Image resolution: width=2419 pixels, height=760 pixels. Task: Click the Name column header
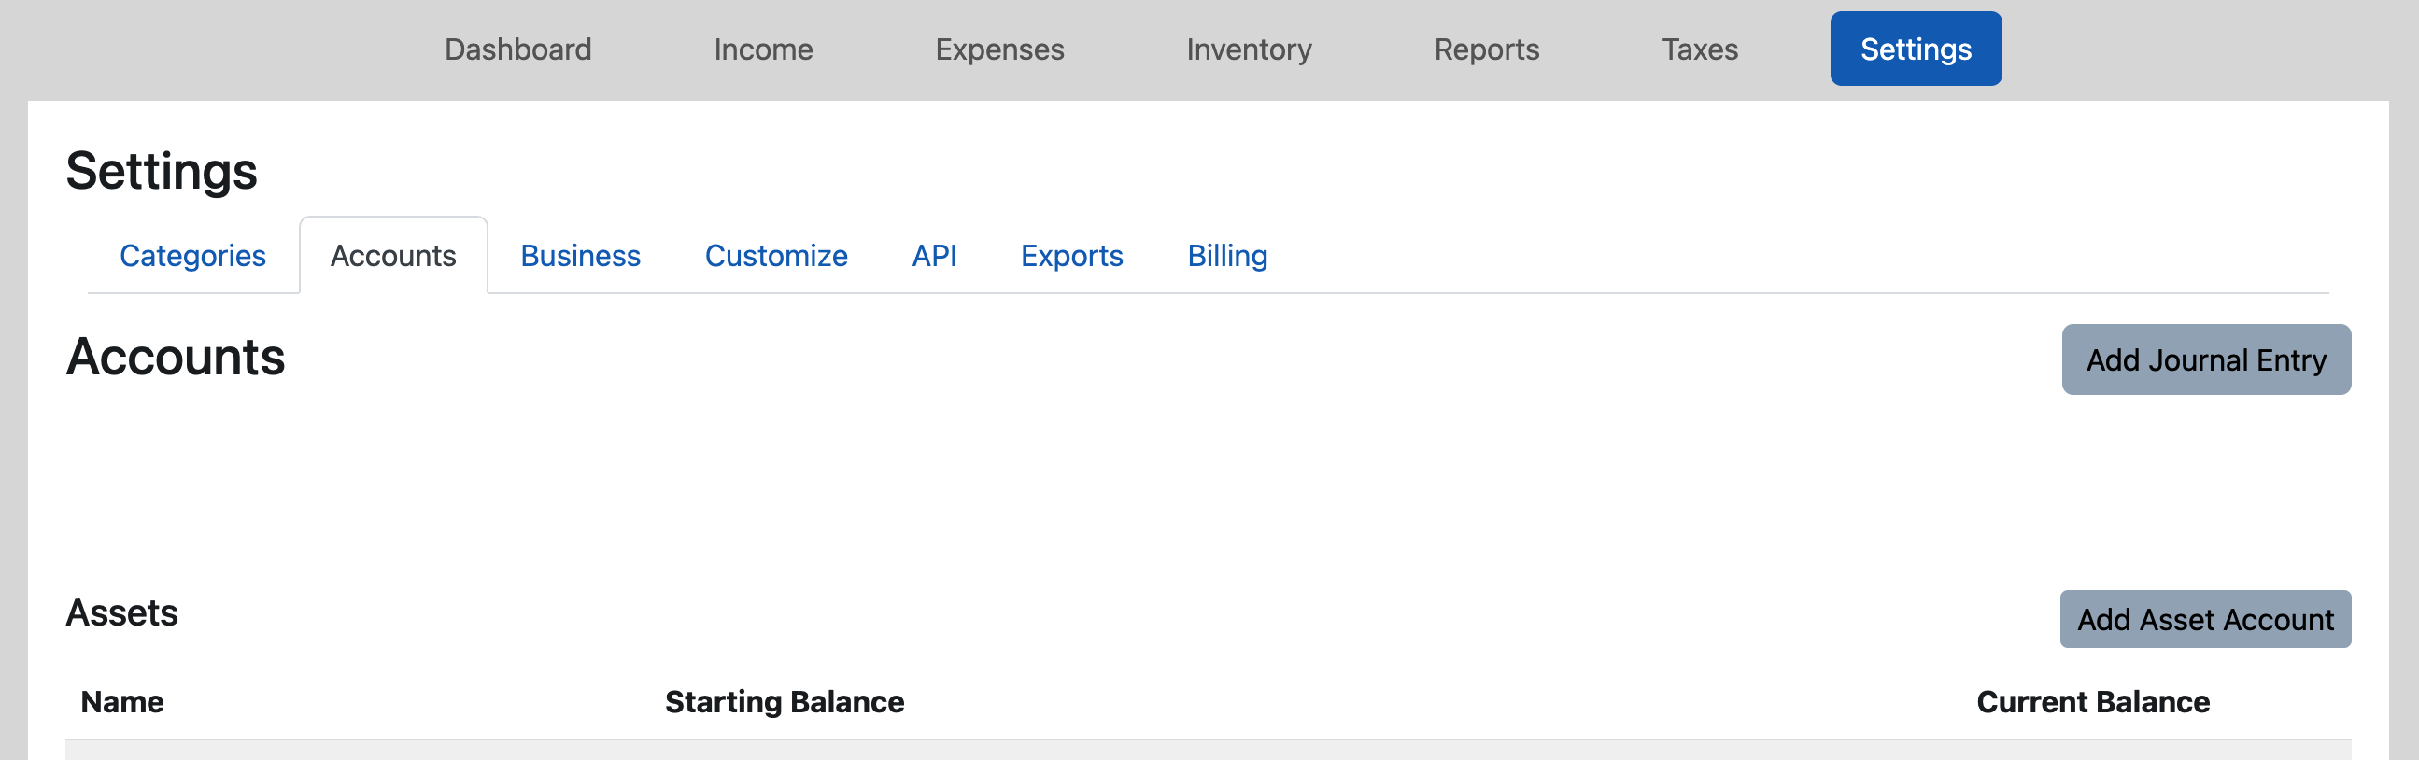coord(122,702)
